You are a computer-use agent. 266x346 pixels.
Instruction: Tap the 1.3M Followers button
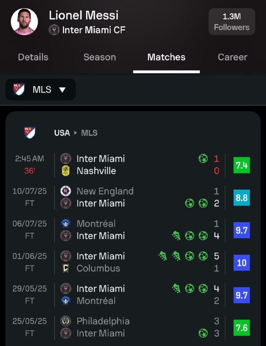[x=232, y=22]
